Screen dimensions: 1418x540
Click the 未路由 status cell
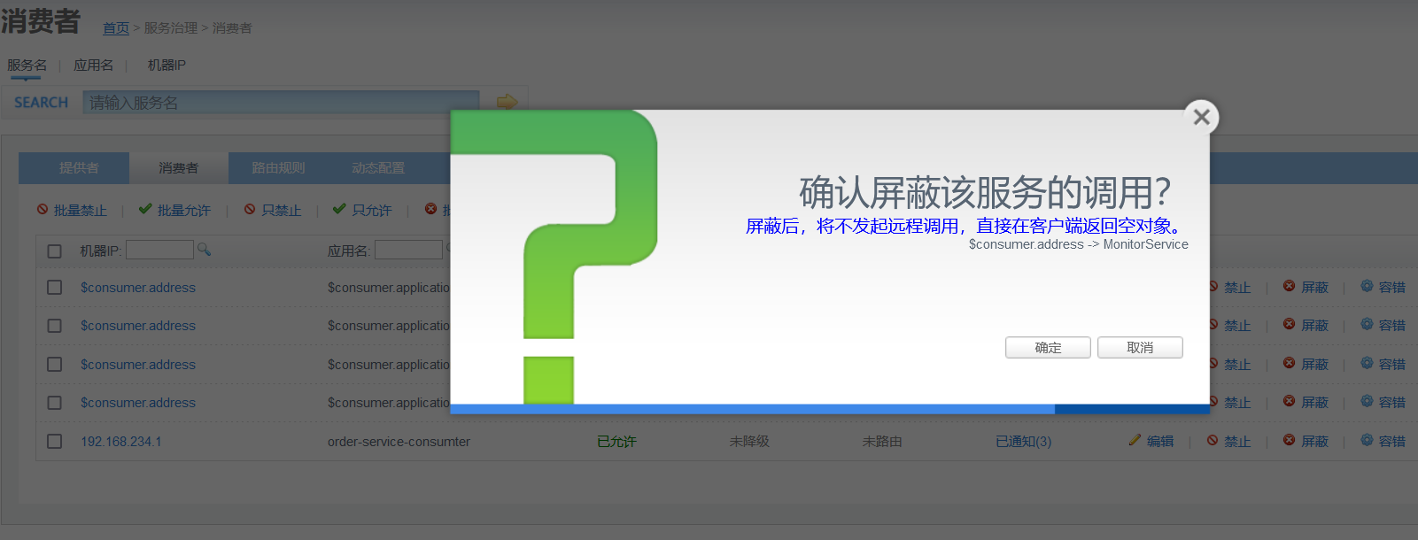coord(882,442)
